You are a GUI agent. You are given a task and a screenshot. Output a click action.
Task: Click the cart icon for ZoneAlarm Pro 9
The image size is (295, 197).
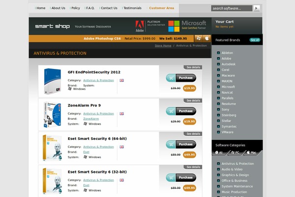coord(171,111)
